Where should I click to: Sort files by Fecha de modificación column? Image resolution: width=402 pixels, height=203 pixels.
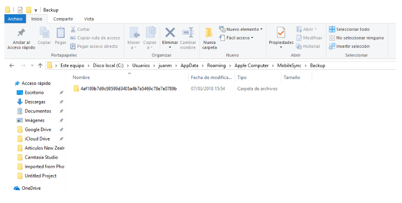pos(211,78)
